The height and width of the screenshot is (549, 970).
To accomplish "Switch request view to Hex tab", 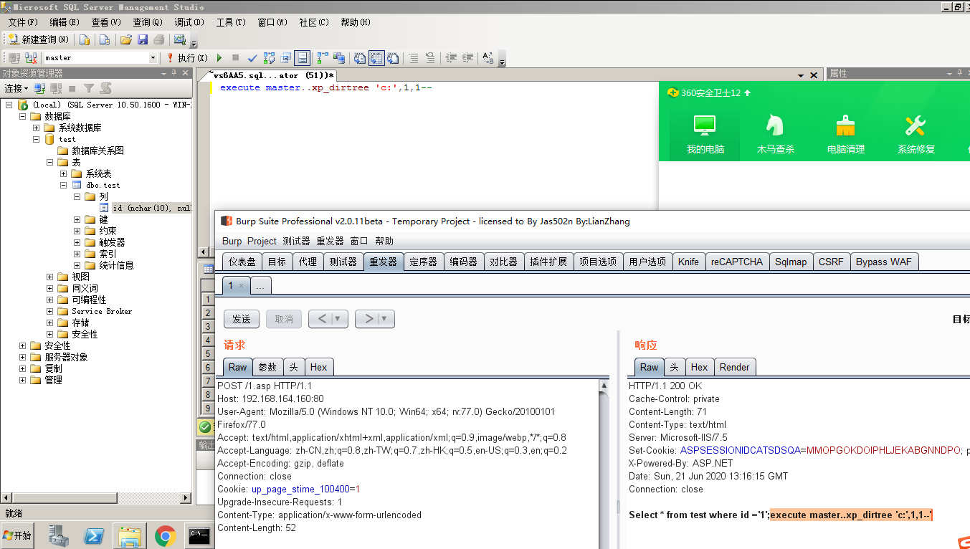I will tap(319, 367).
